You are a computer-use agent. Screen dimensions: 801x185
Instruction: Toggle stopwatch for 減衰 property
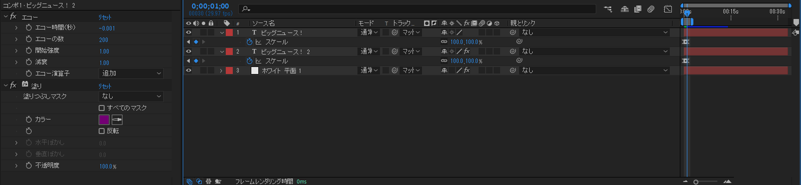[x=29, y=62]
